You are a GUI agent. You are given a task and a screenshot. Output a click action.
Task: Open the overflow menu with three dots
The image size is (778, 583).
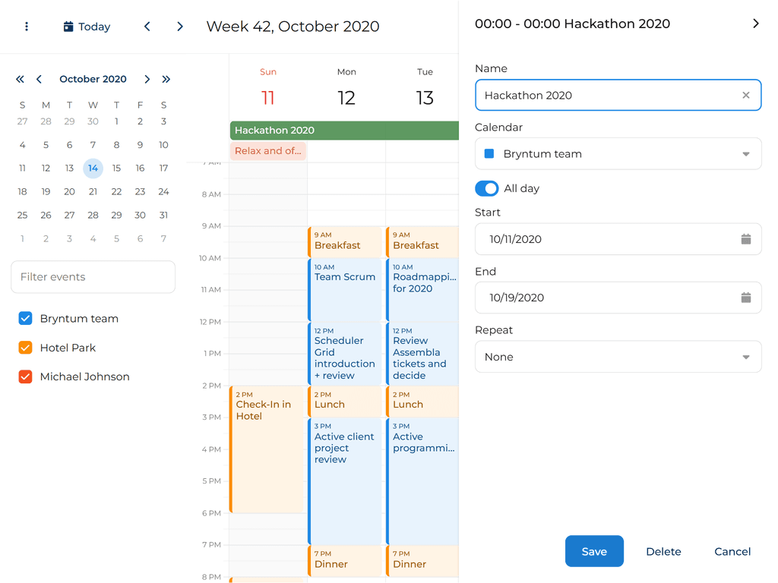pyautogui.click(x=27, y=26)
